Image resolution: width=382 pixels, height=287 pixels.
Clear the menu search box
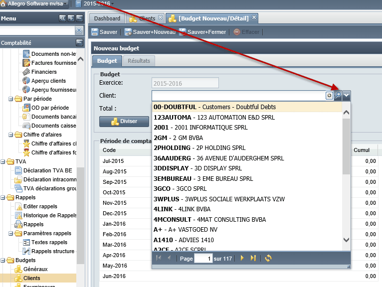[x=79, y=30]
